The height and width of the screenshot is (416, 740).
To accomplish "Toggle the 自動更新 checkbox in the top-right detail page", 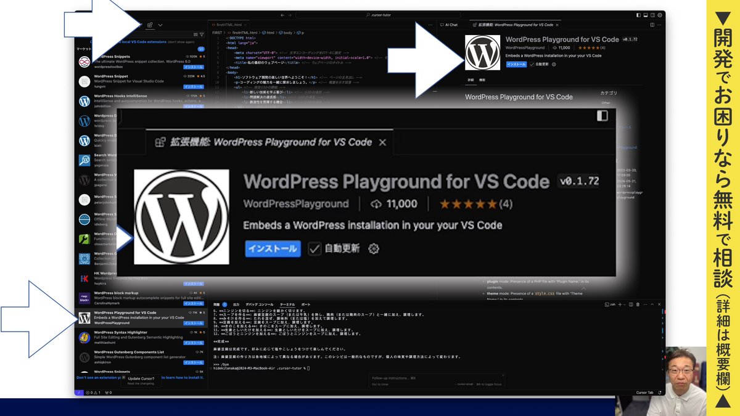I will click(532, 64).
